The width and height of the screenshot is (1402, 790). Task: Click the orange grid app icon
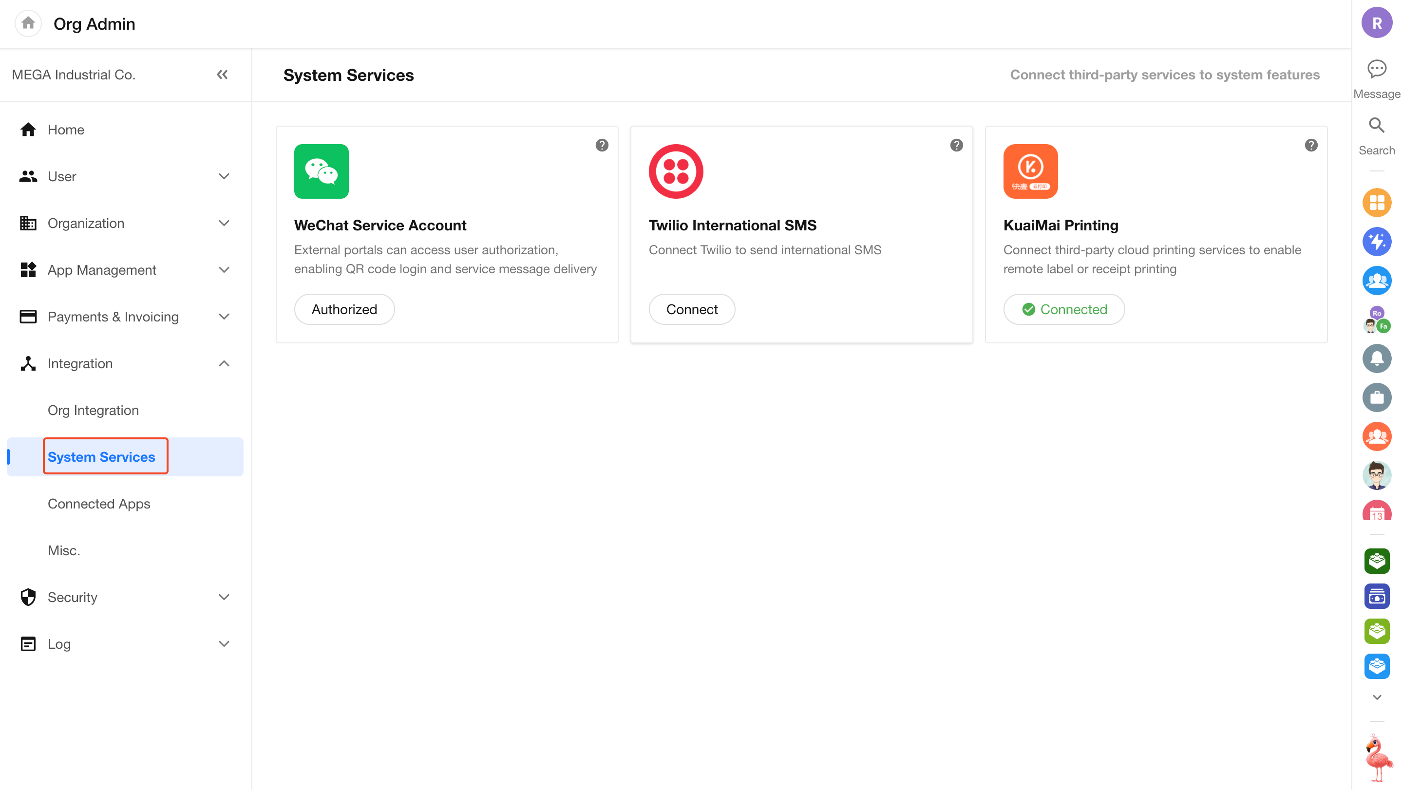click(x=1376, y=203)
